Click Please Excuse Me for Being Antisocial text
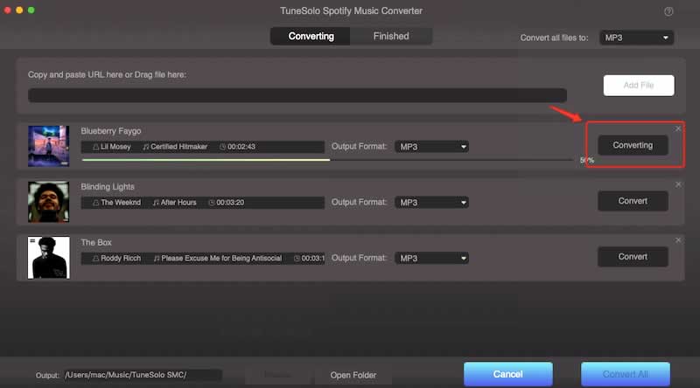 (x=221, y=258)
